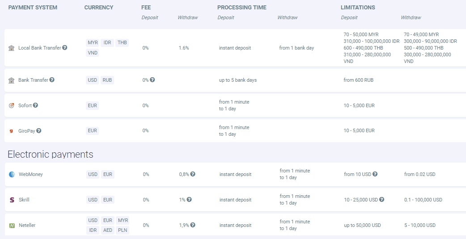Click the help icon next to Local Bank Transfer
The width and height of the screenshot is (466, 239).
65,47
